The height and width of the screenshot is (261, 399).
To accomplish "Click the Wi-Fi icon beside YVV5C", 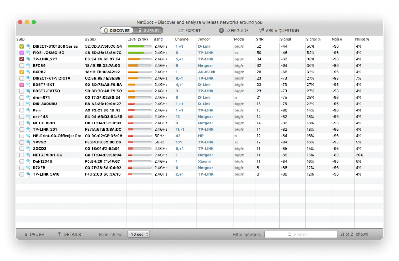I will [x=28, y=142].
